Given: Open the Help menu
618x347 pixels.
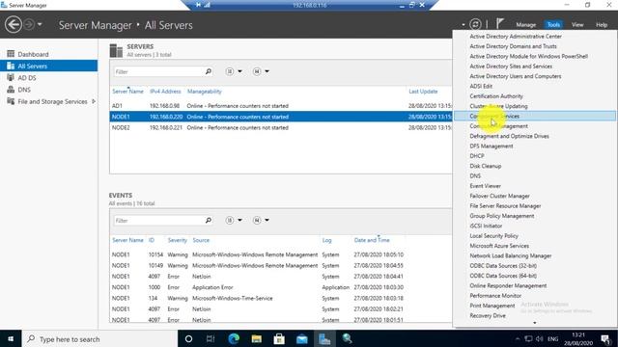Looking at the screenshot, I should [602, 25].
